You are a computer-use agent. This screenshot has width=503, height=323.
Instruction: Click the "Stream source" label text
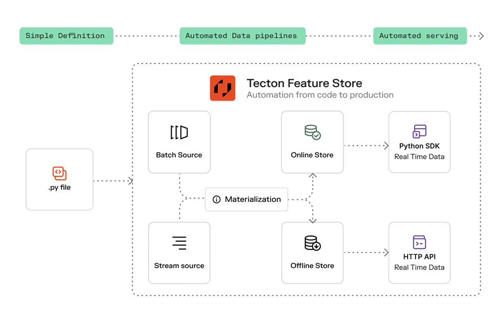click(x=179, y=265)
